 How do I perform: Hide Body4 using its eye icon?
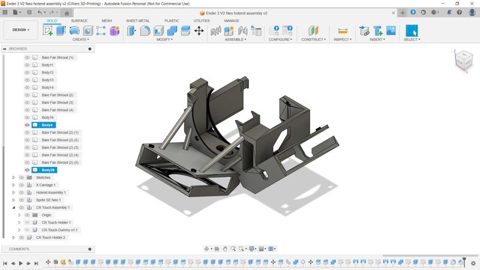pyautogui.click(x=27, y=125)
